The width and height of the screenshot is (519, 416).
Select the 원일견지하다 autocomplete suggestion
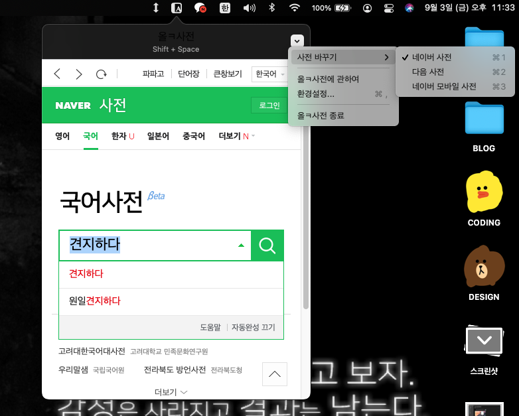tap(171, 301)
